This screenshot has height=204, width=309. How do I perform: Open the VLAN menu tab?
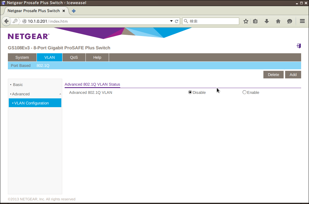tap(50, 58)
